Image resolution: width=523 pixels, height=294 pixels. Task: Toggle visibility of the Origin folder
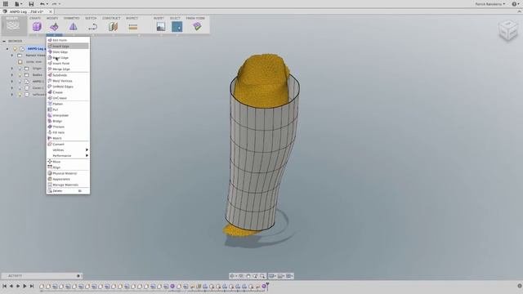20,69
